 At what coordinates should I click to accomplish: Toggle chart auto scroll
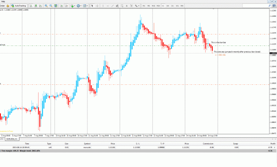click(x=62, y=6)
